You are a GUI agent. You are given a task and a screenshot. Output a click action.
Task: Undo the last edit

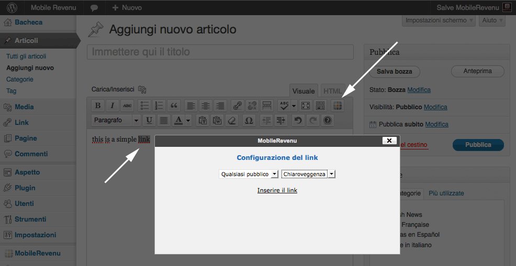coord(298,120)
